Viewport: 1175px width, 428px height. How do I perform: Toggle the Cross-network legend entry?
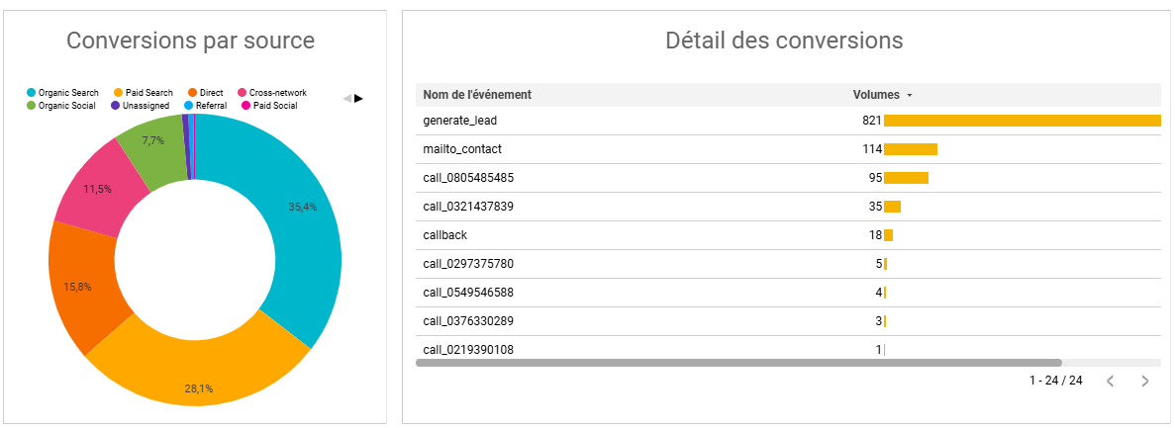(272, 93)
